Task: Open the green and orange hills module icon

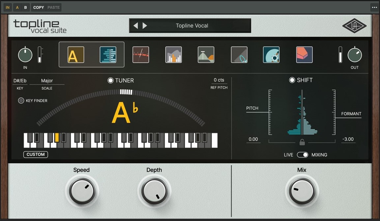Action: pyautogui.click(x=206, y=55)
